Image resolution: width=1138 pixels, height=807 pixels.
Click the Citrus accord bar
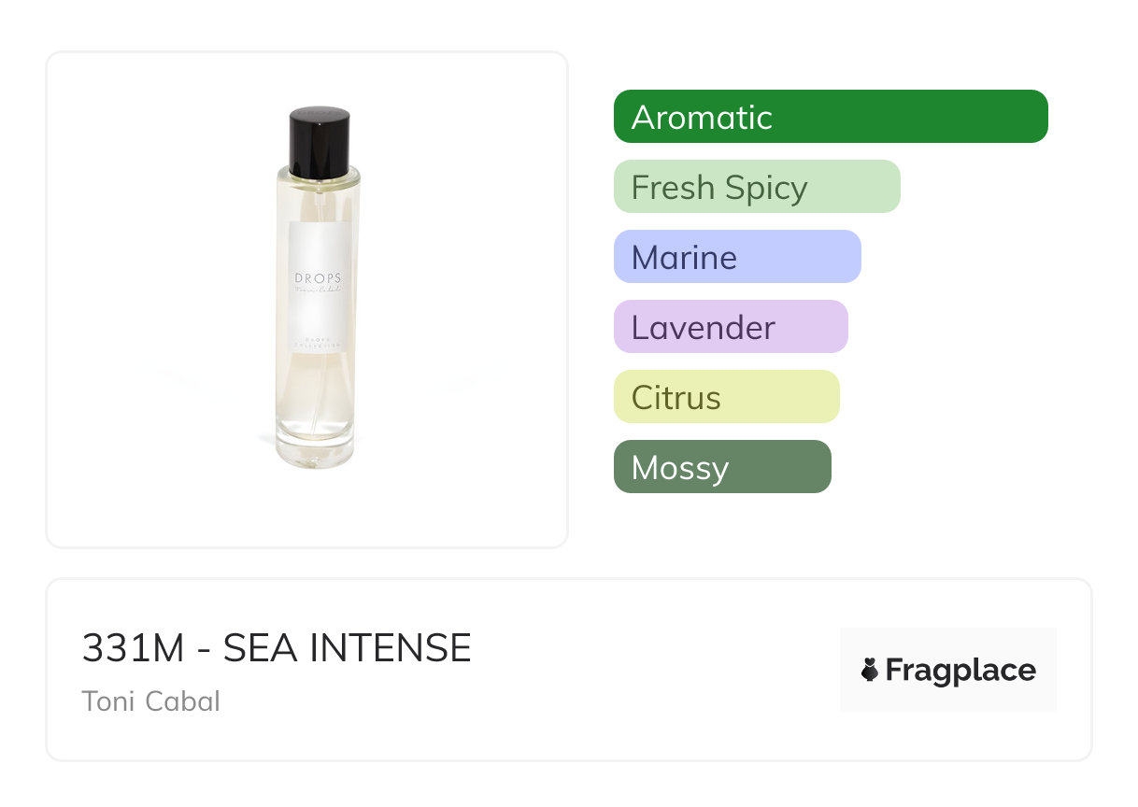726,397
